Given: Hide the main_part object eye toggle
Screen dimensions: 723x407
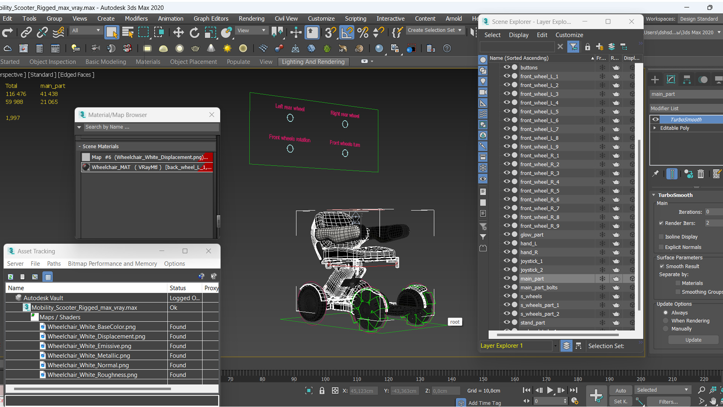Looking at the screenshot, I should point(506,278).
